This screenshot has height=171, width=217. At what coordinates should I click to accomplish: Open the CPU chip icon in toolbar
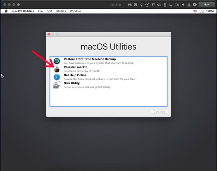click(x=135, y=5)
